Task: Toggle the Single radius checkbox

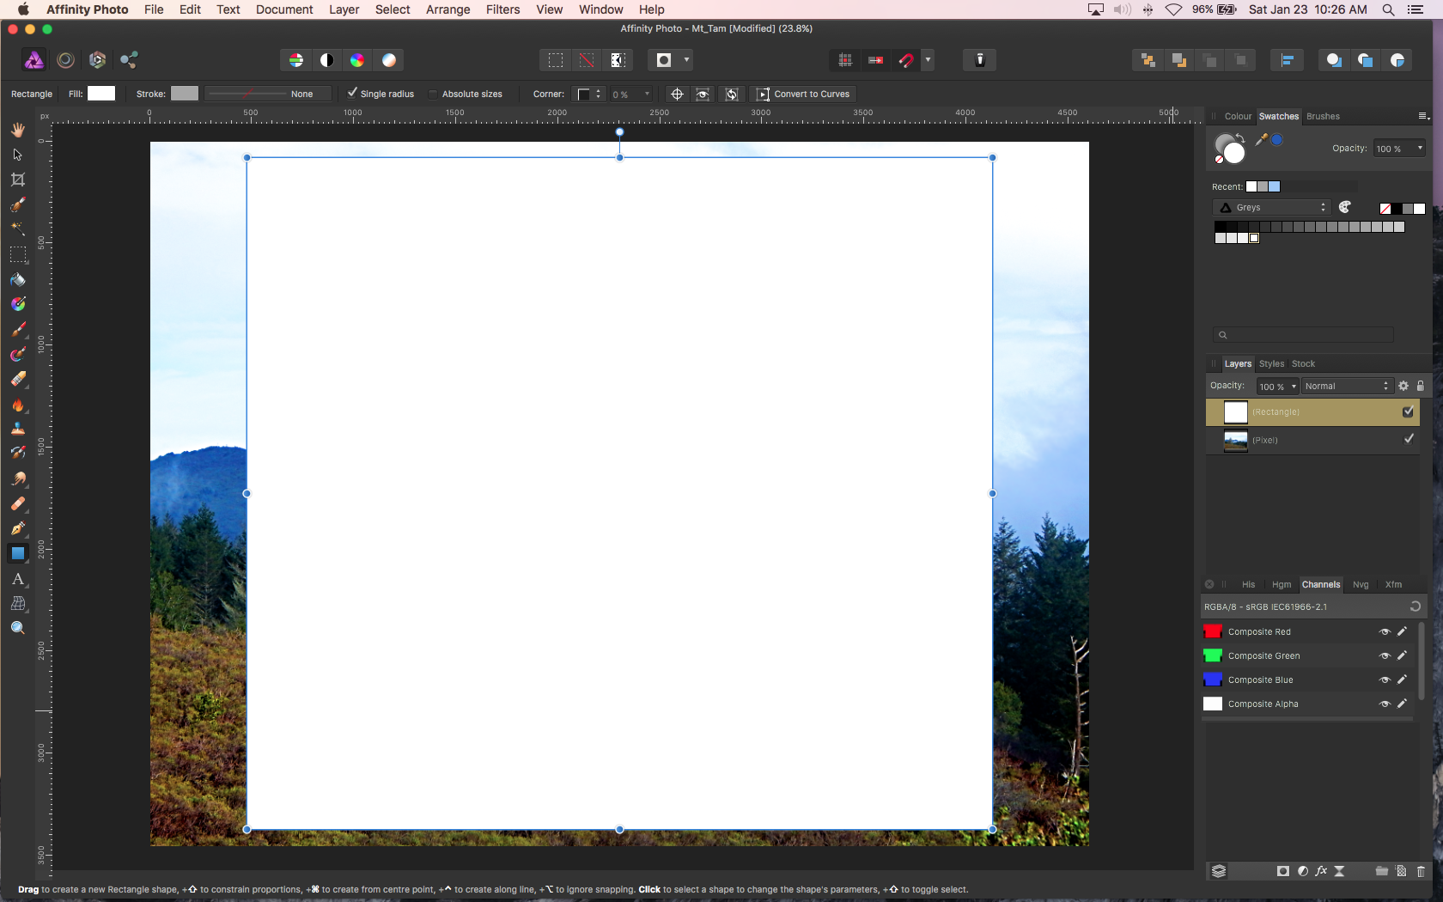Action: 352,93
